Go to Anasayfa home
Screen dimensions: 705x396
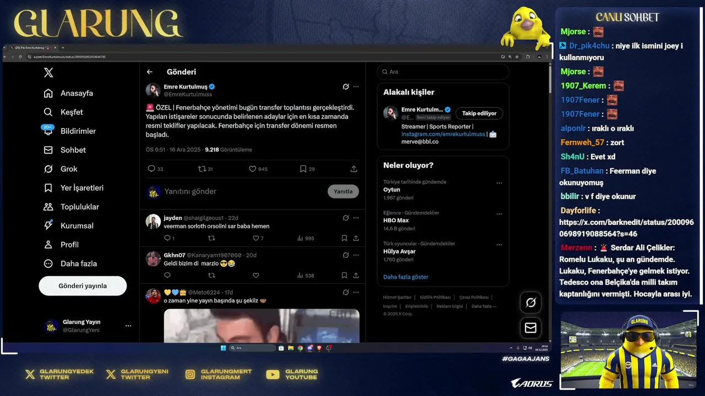point(69,93)
